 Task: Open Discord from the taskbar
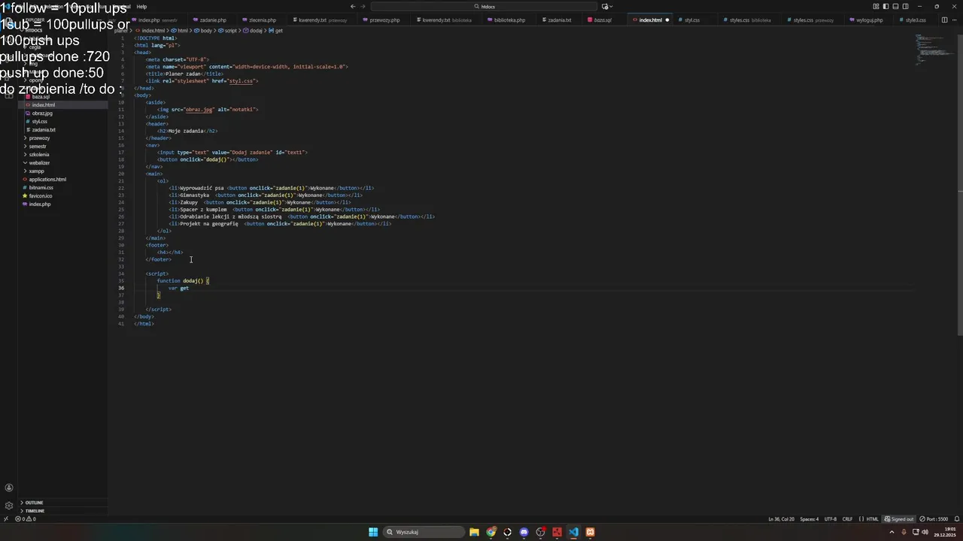[524, 532]
